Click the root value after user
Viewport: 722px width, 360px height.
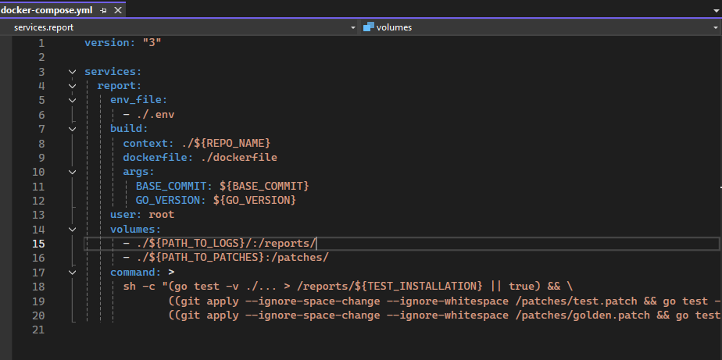pos(161,215)
